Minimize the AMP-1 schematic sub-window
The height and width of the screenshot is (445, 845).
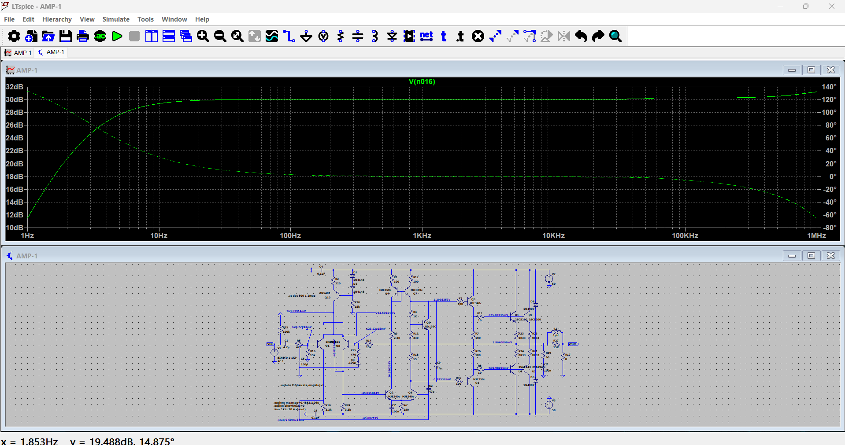(x=792, y=256)
